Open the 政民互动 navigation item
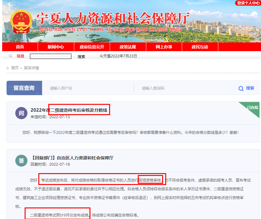This screenshot has width=261, height=219. (200, 47)
